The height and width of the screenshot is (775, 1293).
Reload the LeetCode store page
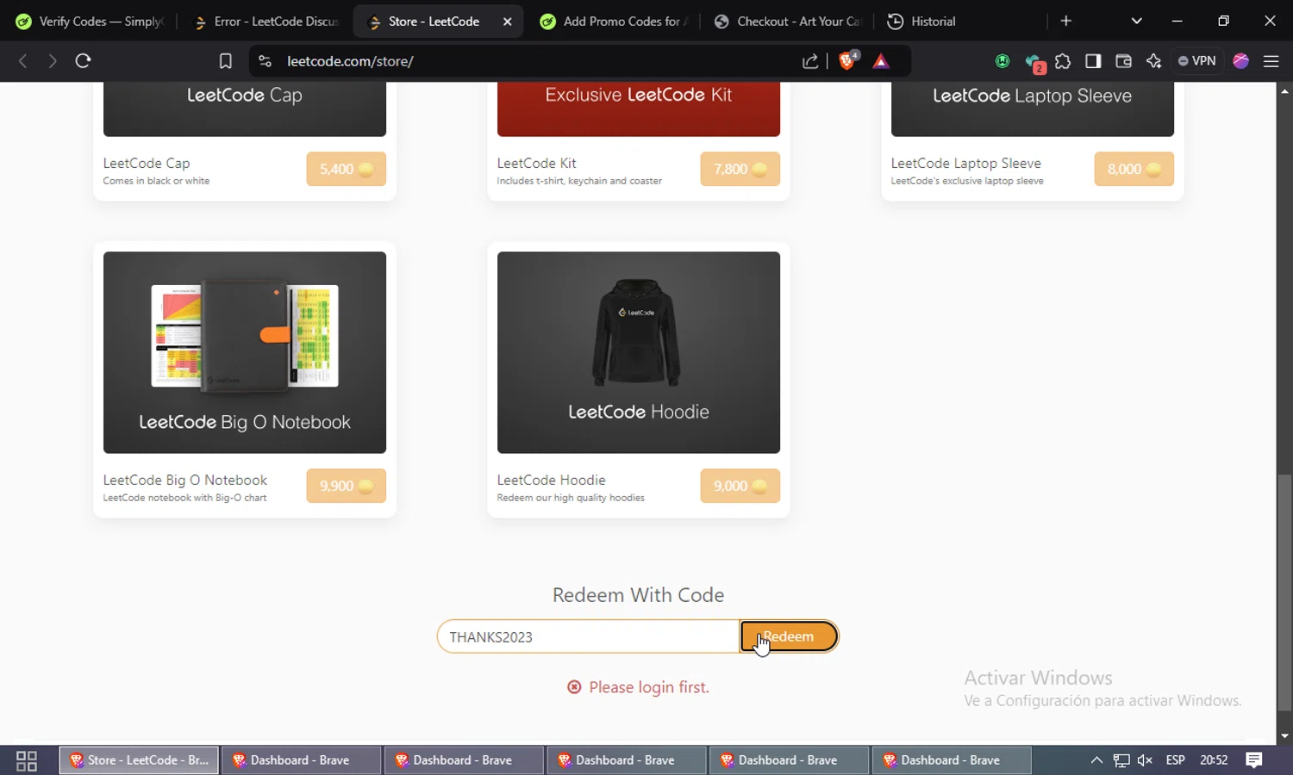point(83,61)
